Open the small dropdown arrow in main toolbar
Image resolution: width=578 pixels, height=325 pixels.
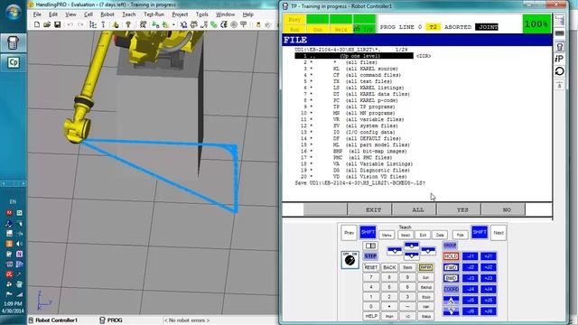[x=173, y=25]
